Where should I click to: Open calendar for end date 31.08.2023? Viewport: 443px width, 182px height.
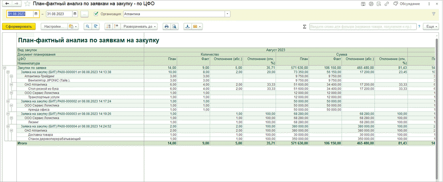[x=75, y=14]
